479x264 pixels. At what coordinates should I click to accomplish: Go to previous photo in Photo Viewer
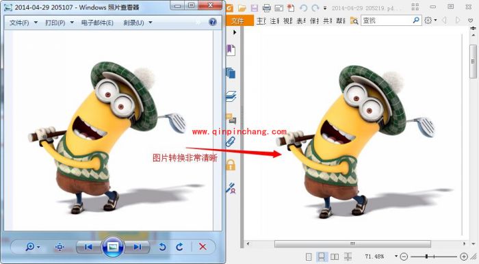88,247
